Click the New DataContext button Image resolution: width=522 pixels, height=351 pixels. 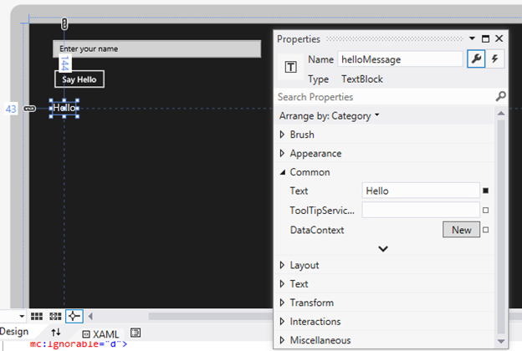[x=462, y=230]
